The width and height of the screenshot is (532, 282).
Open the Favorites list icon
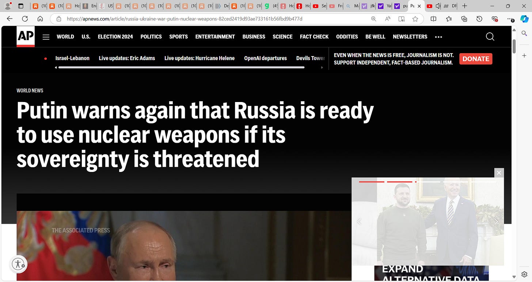[x=449, y=19]
